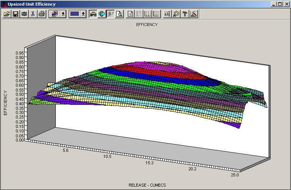Click the 25.0 x-axis value
Viewport: 291px width, 190px height.
point(235,175)
